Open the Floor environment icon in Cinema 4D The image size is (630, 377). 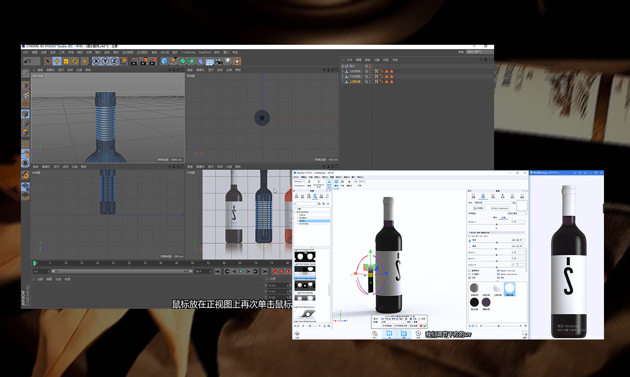click(209, 61)
